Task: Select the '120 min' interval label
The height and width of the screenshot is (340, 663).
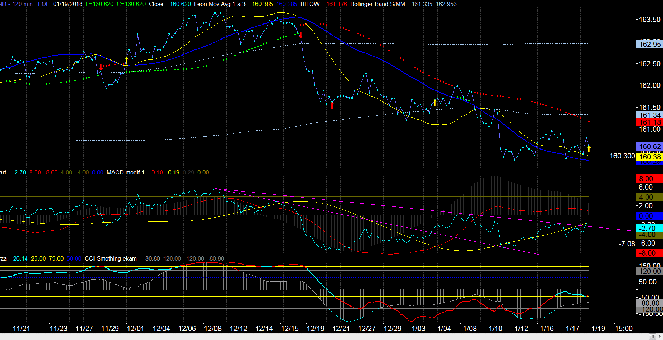Action: tap(22, 4)
